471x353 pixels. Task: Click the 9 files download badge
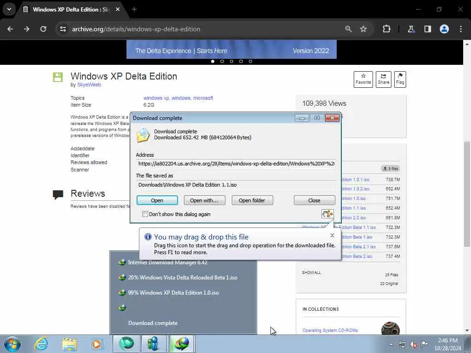point(391,169)
